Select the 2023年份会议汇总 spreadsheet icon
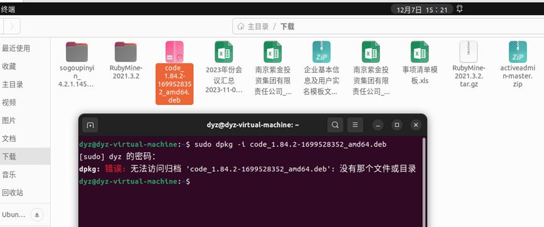The image size is (544, 227). [224, 52]
